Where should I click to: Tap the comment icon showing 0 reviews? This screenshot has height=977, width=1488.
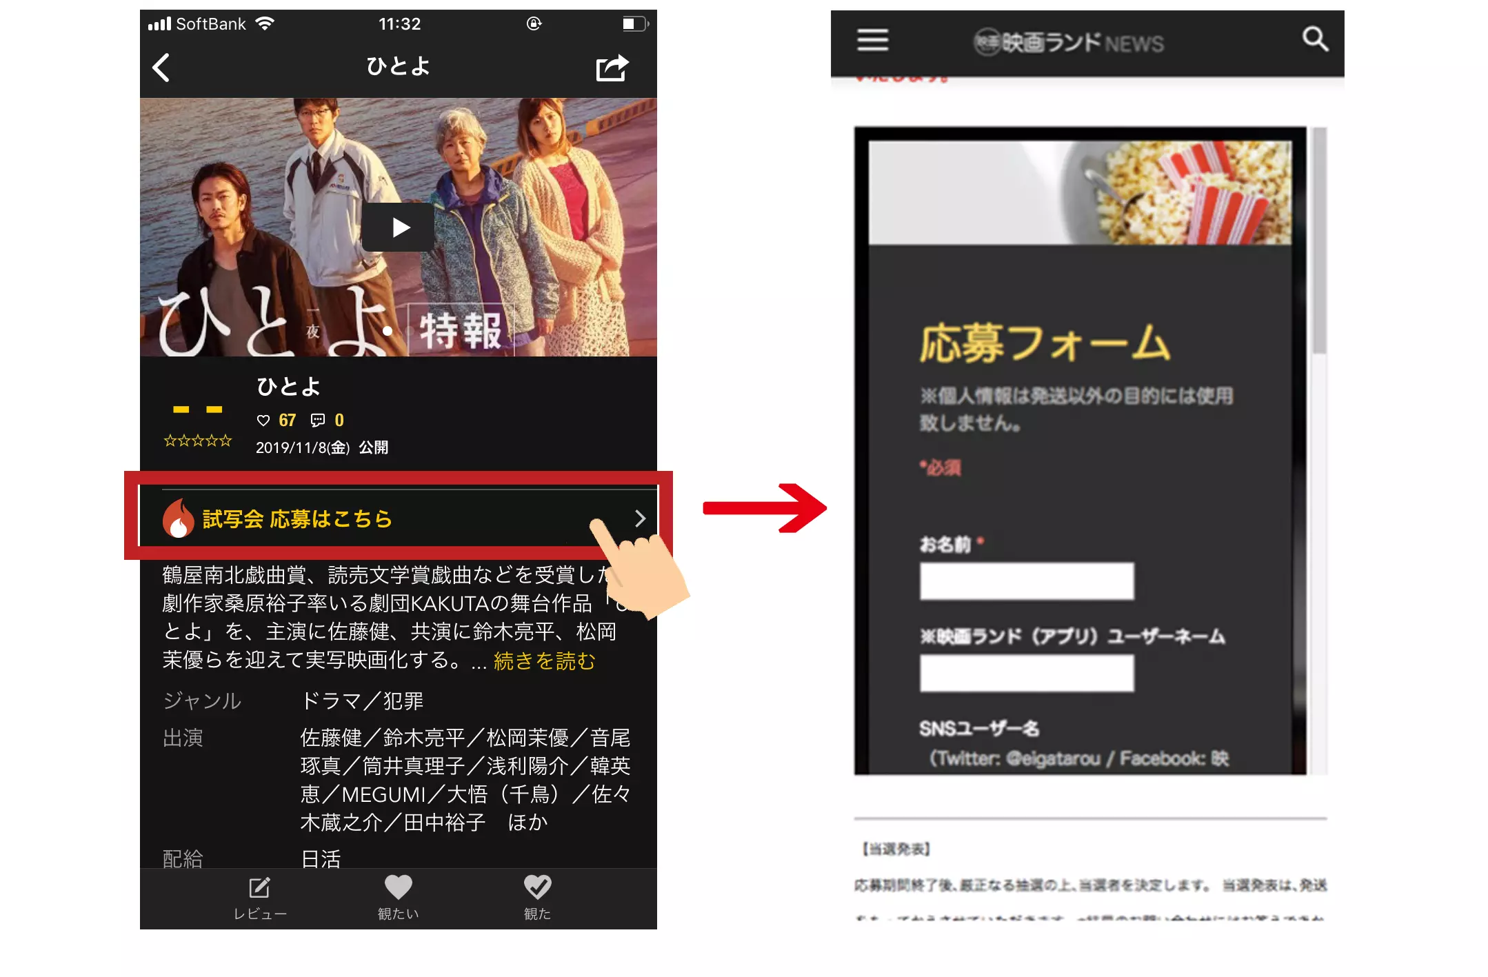pyautogui.click(x=318, y=420)
